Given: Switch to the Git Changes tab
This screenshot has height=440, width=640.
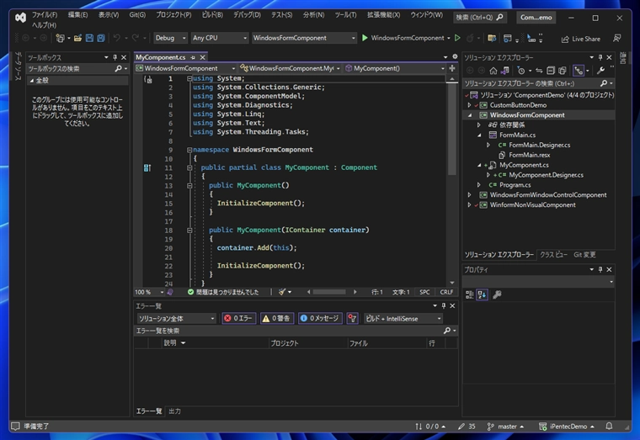Looking at the screenshot, I should tap(584, 255).
